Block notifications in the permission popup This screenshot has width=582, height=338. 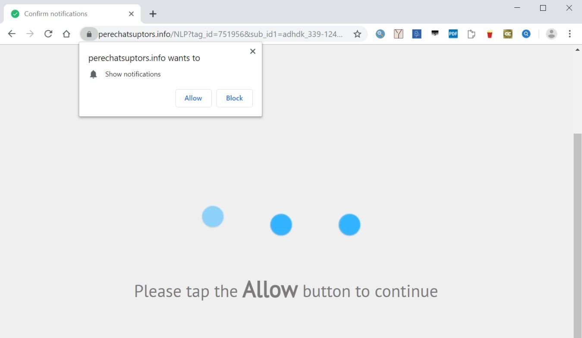click(234, 98)
